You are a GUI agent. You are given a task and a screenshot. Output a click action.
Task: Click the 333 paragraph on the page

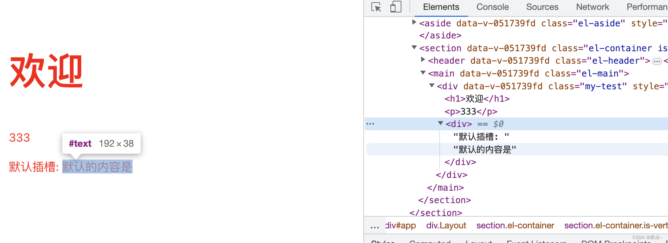(19, 138)
